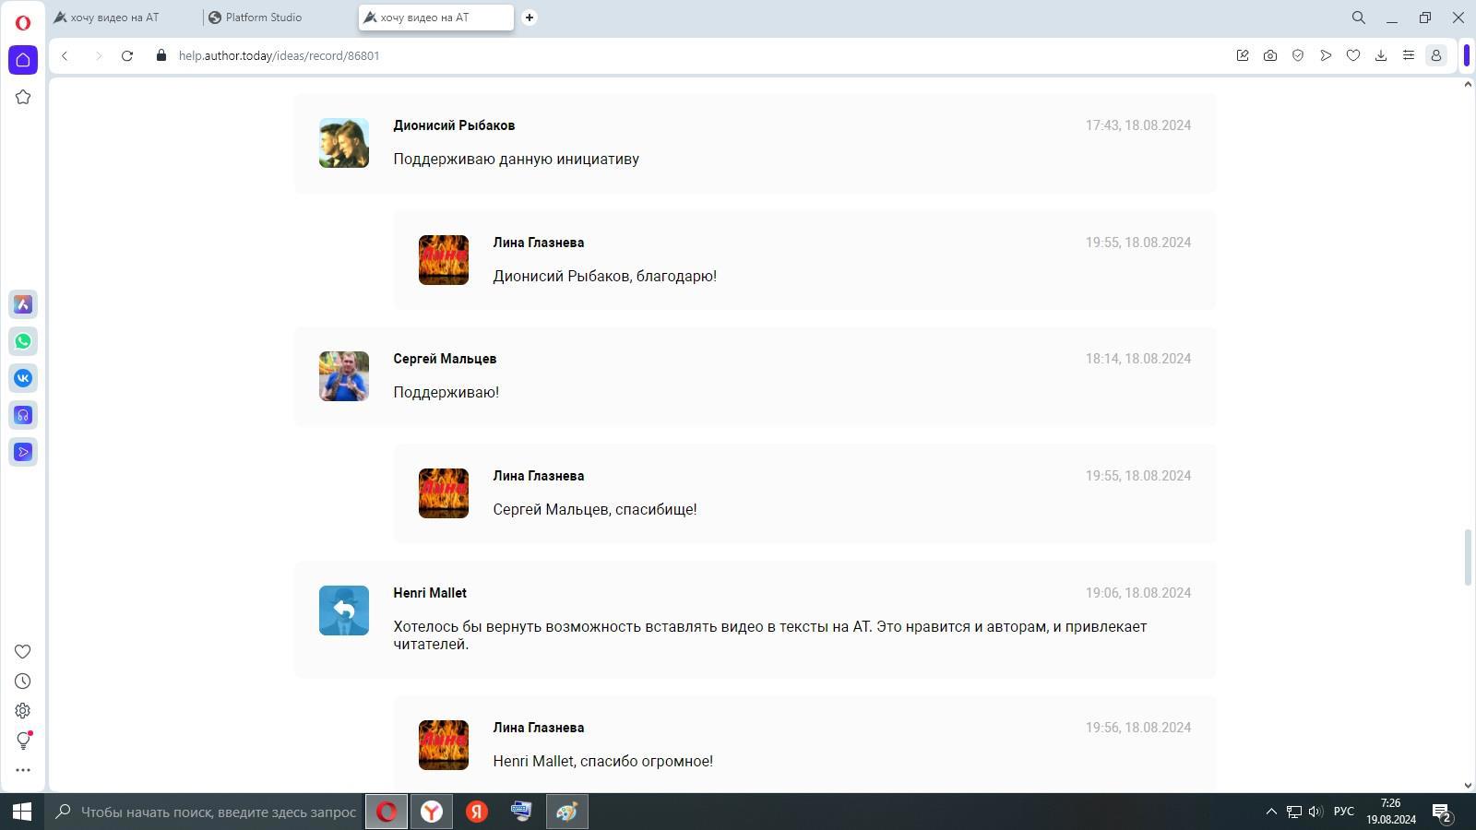The image size is (1476, 830).
Task: Add page to bookmarks heart icon
Action: coord(1353,55)
